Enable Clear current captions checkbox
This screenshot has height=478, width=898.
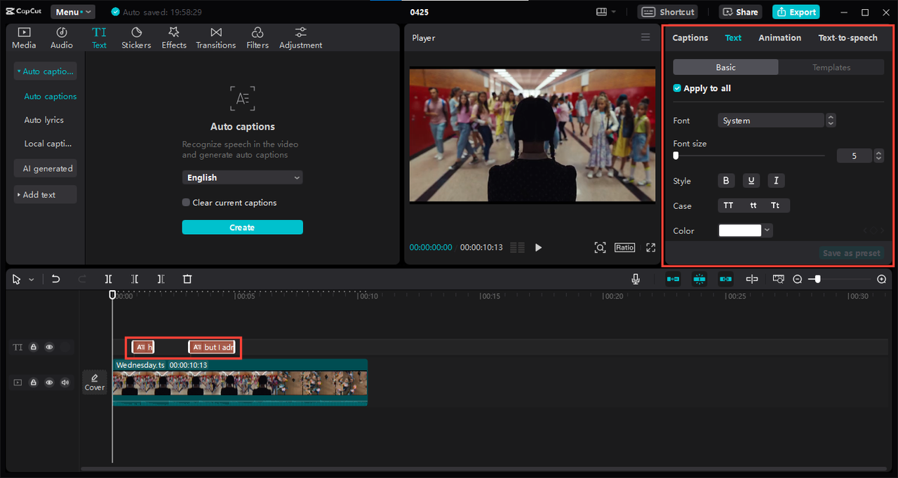(x=186, y=203)
